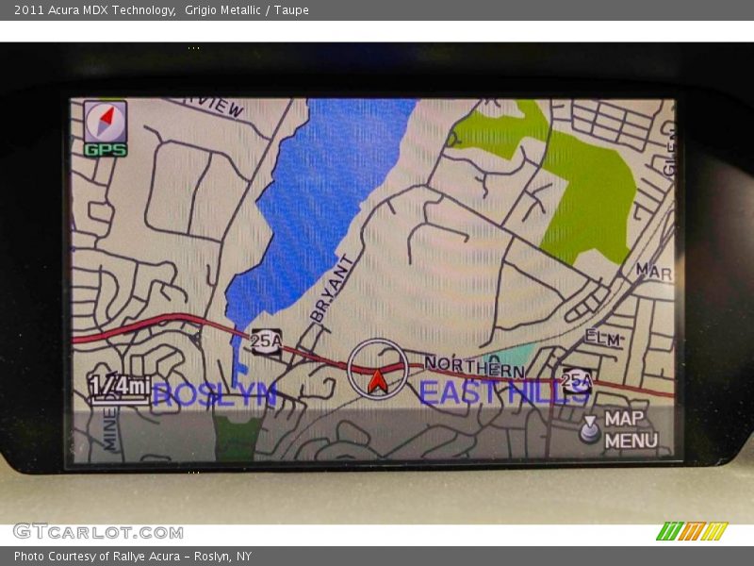This screenshot has width=754, height=566.
Task: Tap the MINE street label at bottom left
Action: click(x=110, y=429)
